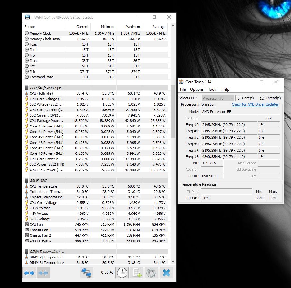This screenshot has width=291, height=288.
Task: Click the Freq #5 value 4390.58MHz field
Action: tap(229, 157)
